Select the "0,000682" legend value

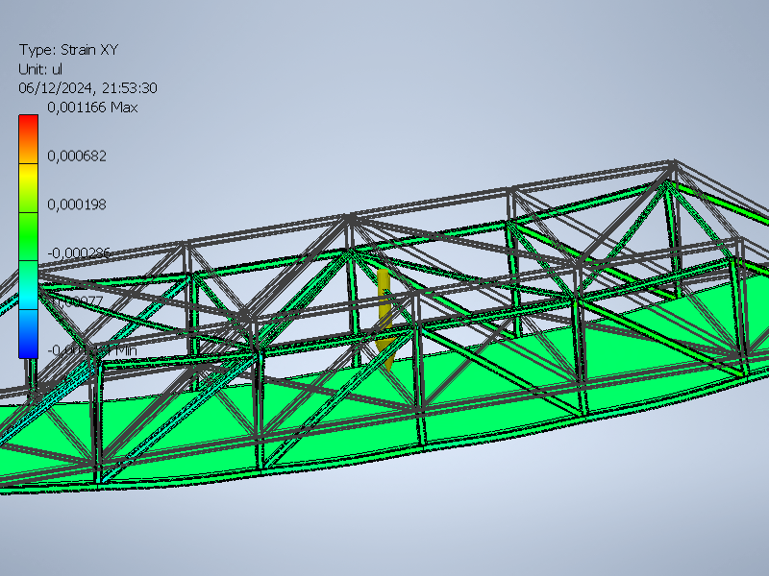77,156
